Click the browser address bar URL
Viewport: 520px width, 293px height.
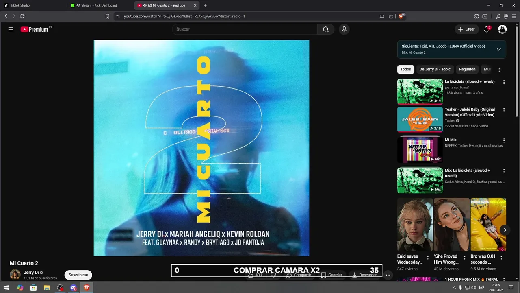[x=184, y=16]
